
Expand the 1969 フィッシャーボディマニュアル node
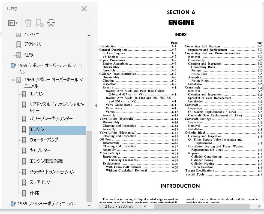click(x=8, y=204)
